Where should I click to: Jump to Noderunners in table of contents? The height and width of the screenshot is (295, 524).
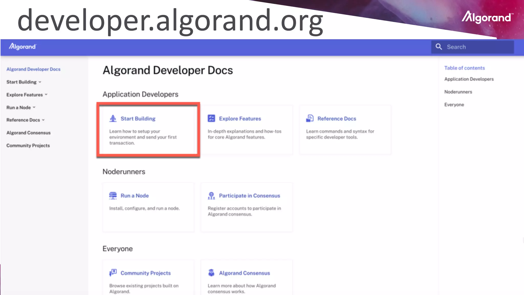point(458,92)
